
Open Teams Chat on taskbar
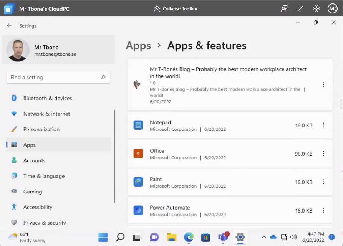[154, 237]
